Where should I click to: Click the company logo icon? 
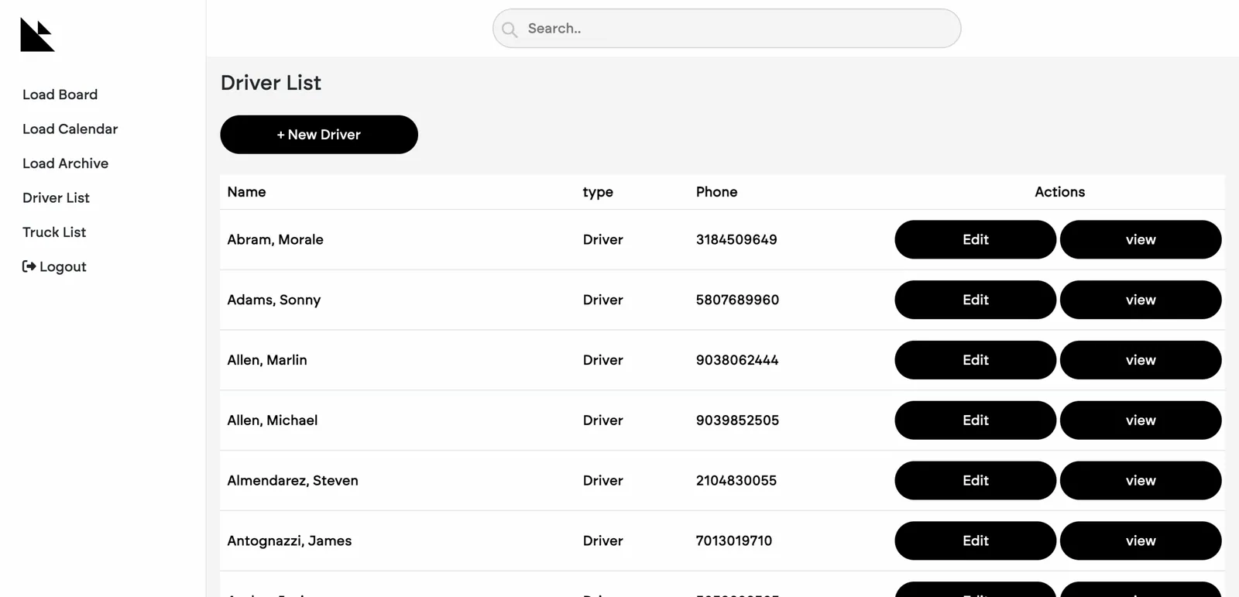point(37,35)
